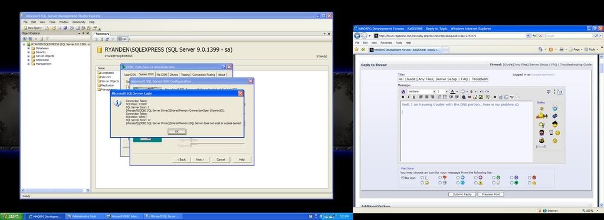Open the smilies picker icon in editor toolbar

463,91
